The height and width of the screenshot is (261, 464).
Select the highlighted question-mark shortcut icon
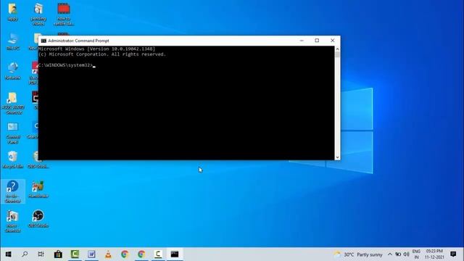[x=13, y=191]
